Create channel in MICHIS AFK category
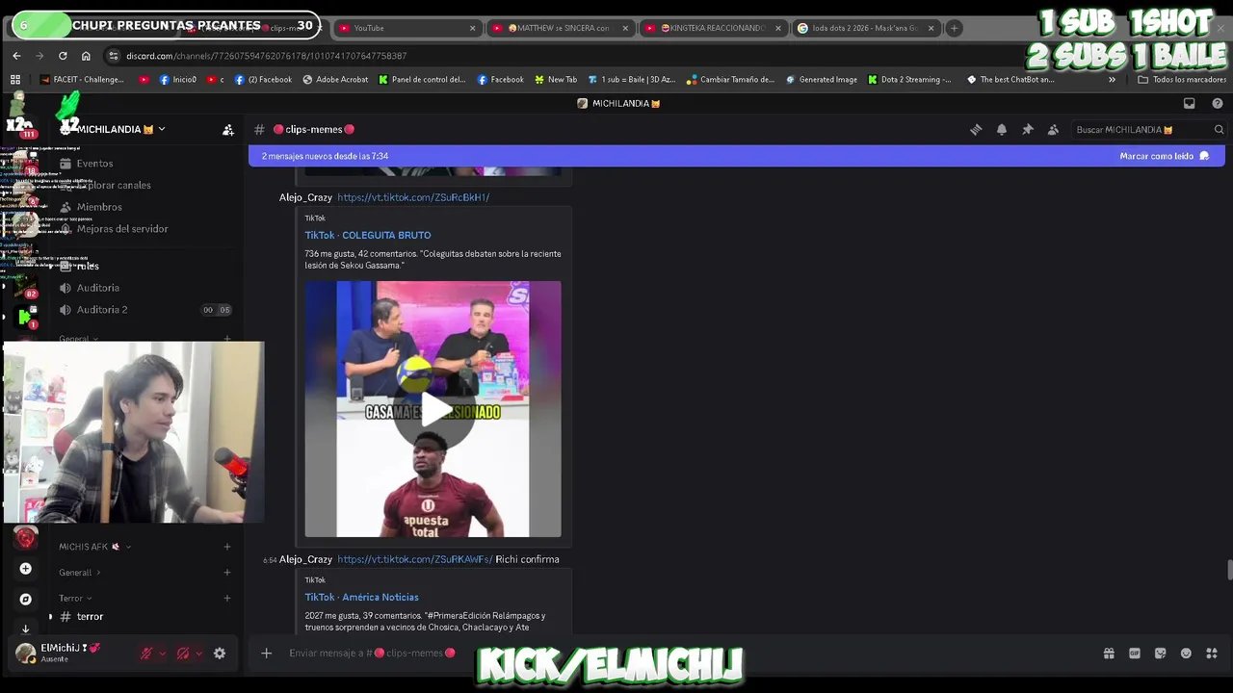Image resolution: width=1233 pixels, height=693 pixels. tap(227, 547)
